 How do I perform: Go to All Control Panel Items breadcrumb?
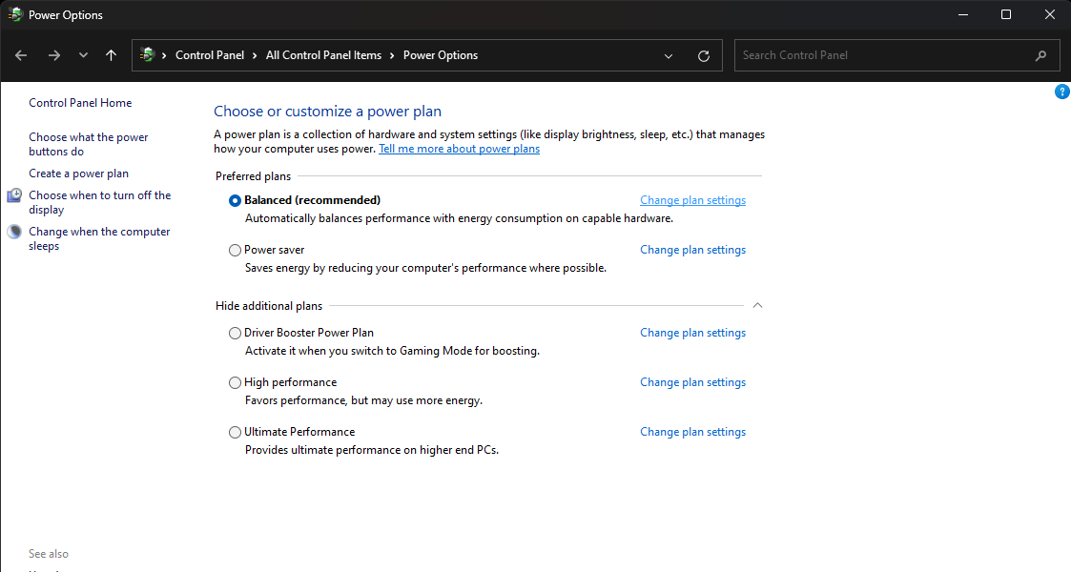323,55
